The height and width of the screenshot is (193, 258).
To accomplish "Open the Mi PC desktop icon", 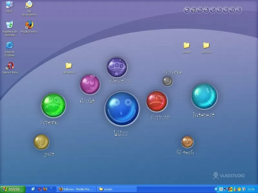I will click(10, 5).
